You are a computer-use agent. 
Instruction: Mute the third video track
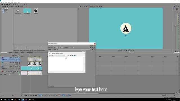click(17, 67)
